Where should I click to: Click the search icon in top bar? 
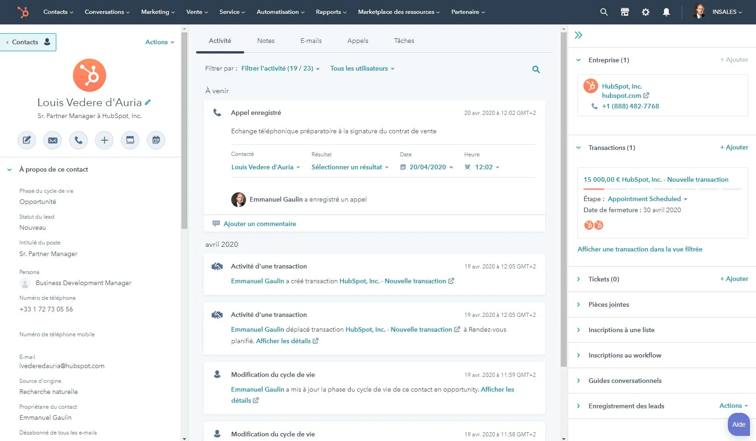pos(604,12)
